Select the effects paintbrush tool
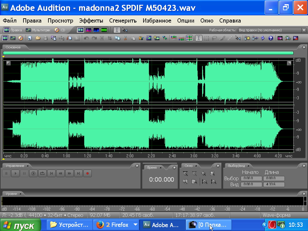Viewport: 308px width, 231px height. [222, 38]
